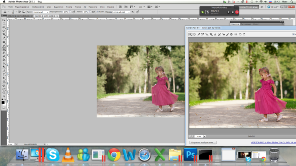Viewport: 296px width, 166px height.
Task: Click the Сохранить изображение button
Action: coord(202,142)
